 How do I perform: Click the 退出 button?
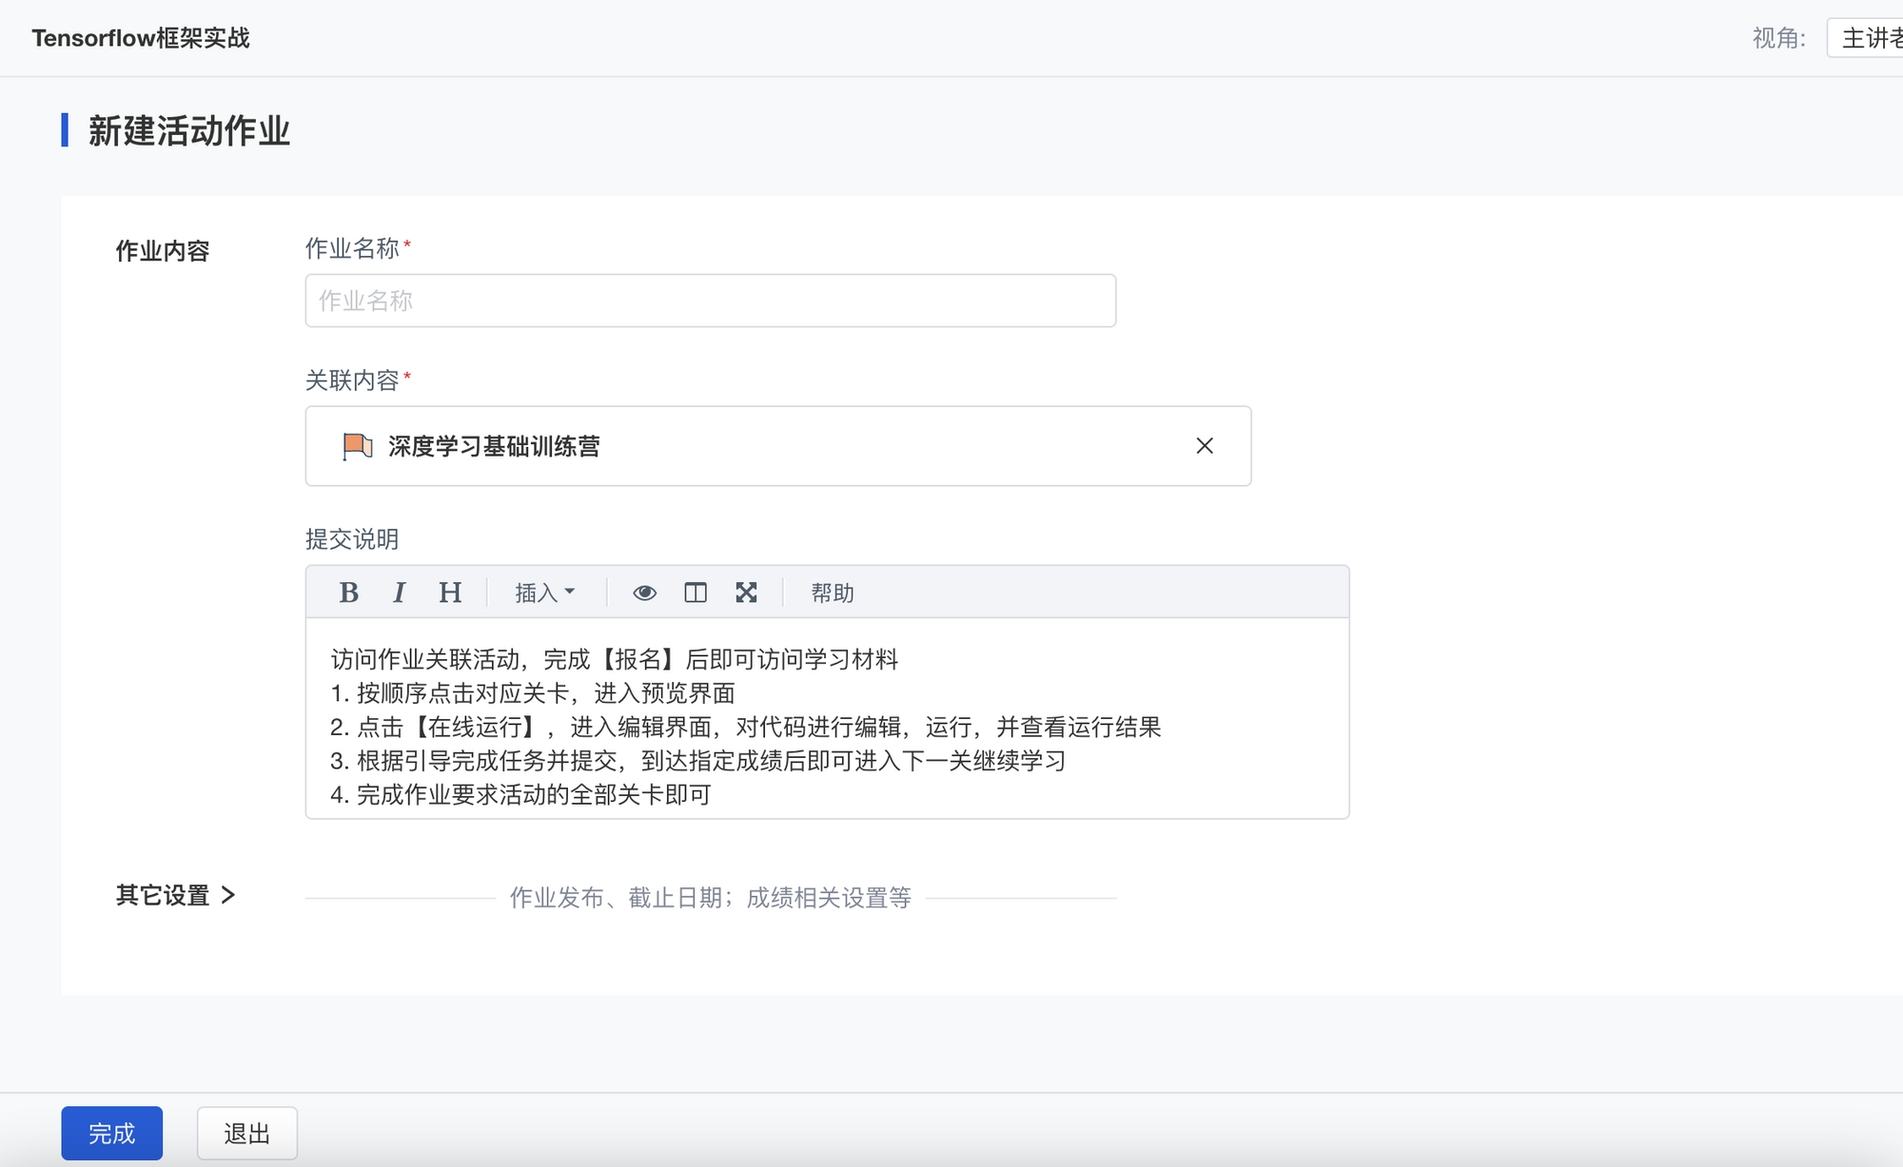(246, 1133)
